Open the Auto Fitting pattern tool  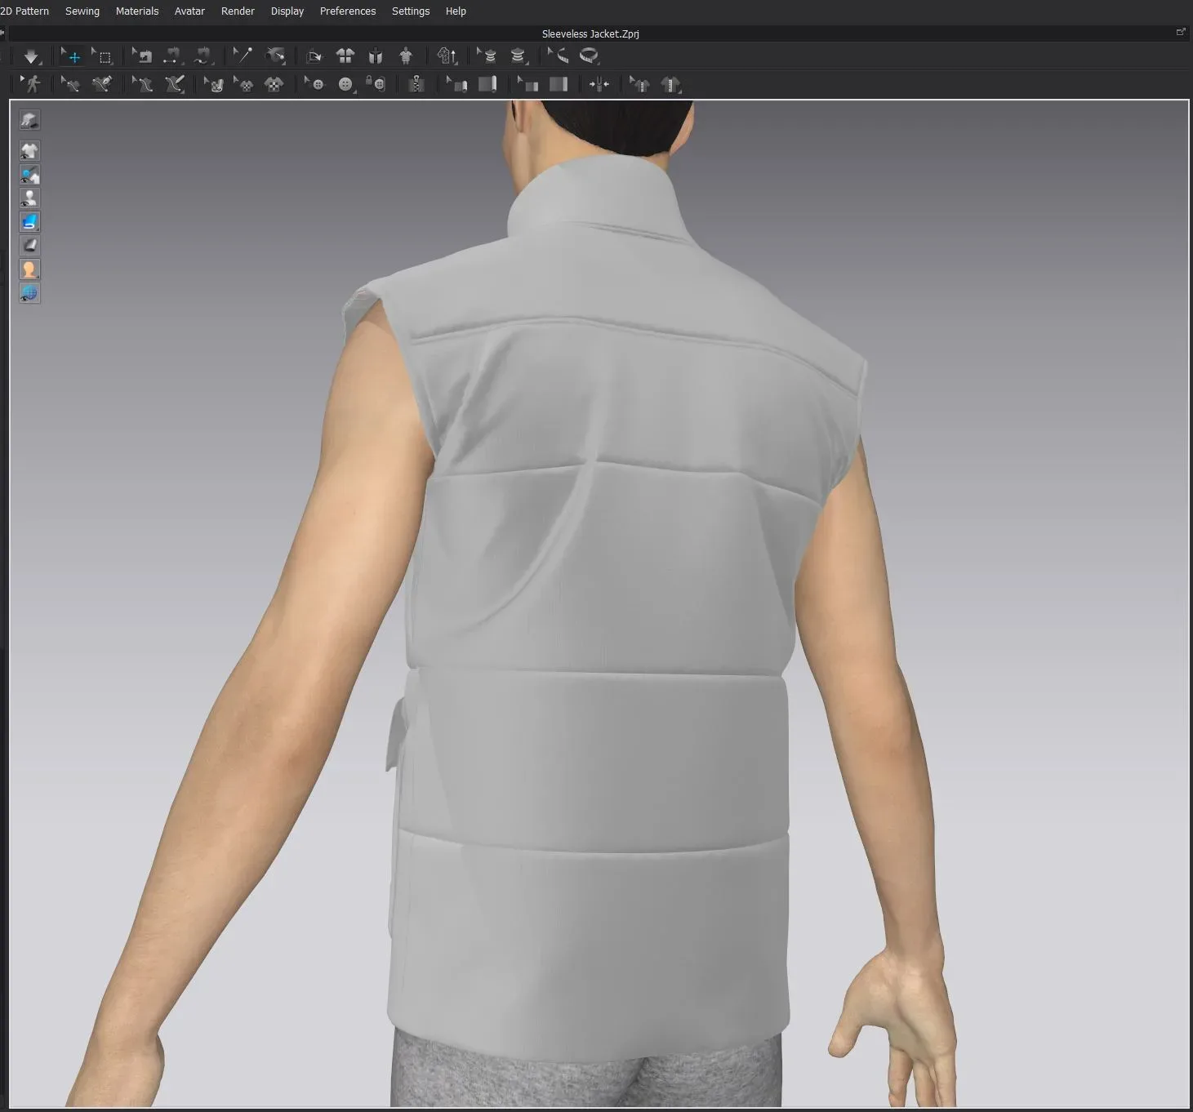pos(447,56)
